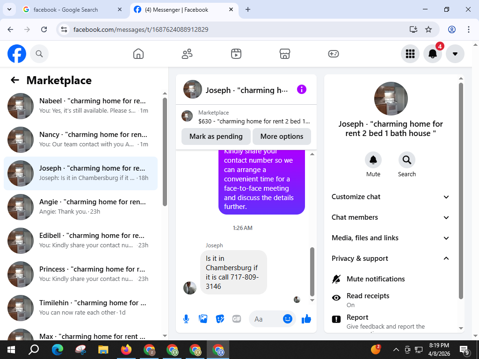The image size is (479, 359).
Task: Click the address bar URL
Action: (x=141, y=29)
